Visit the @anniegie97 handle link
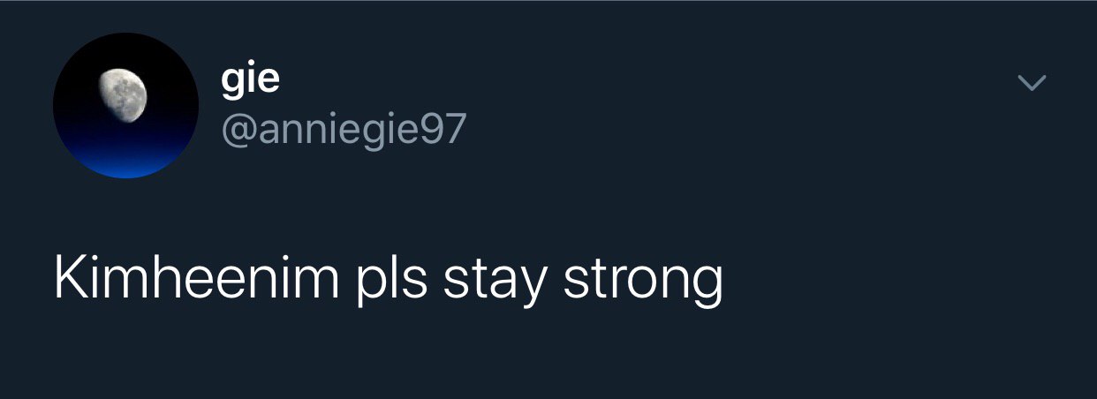1097x399 pixels. (343, 131)
